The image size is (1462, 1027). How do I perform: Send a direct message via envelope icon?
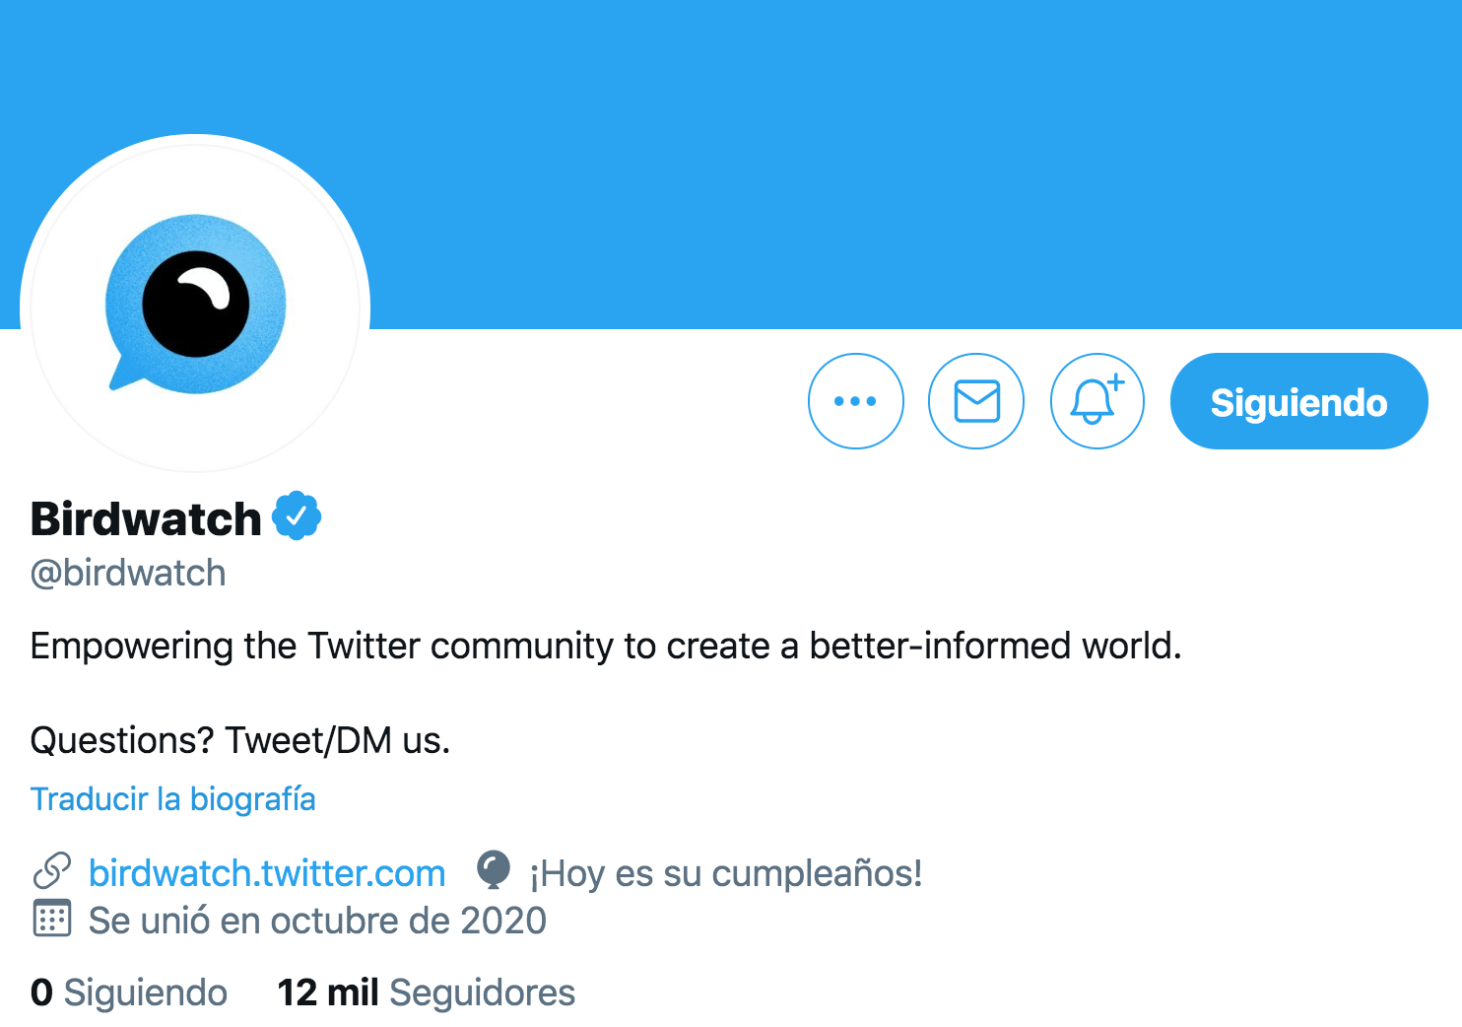click(x=976, y=401)
